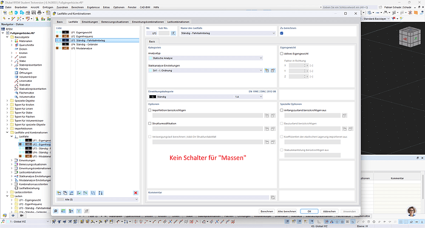The image size is (425, 228).
Task: Create new static analysis setting next to SA1 dropdown
Action: (267, 70)
